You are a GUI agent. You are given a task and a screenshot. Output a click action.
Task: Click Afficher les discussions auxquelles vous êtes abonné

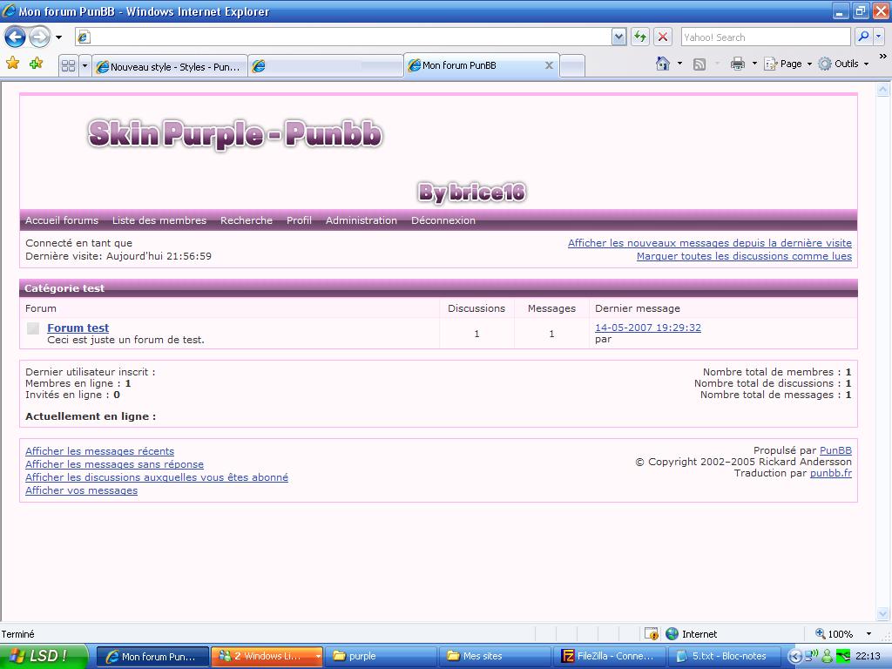[157, 477]
